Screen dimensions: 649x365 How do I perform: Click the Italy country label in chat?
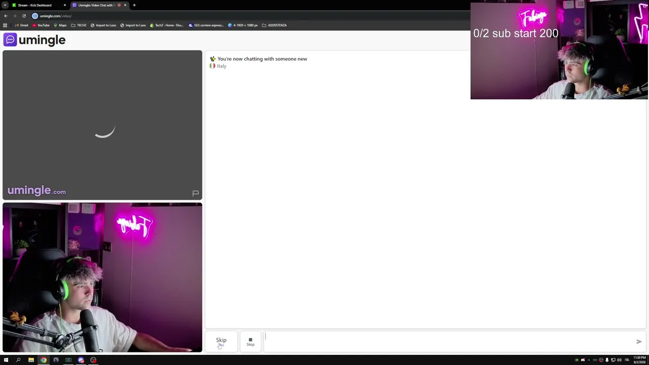222,66
